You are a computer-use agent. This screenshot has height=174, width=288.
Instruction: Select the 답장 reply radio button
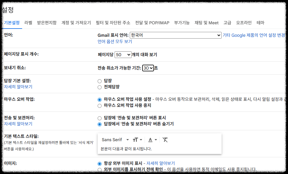pyautogui.click(x=99, y=81)
